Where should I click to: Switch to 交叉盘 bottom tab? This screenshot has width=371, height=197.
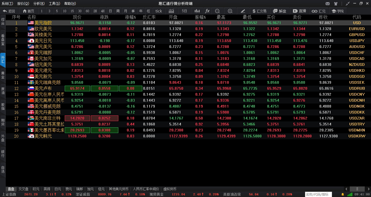tap(23, 189)
